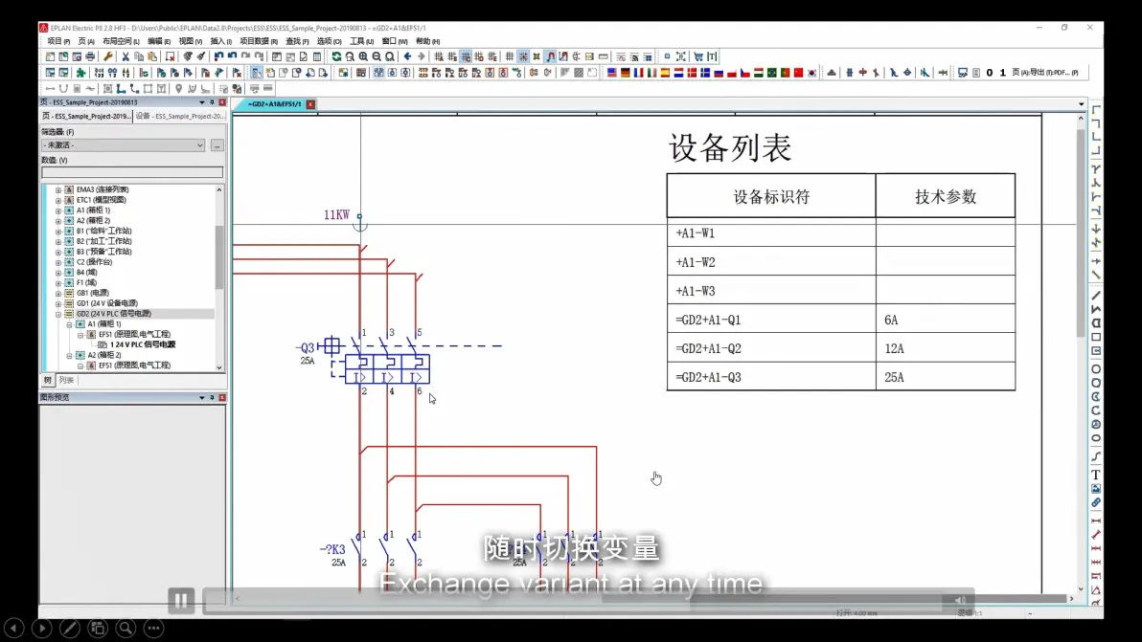Click the zoom out magnifier icon
Viewport: 1142px width, 642px height.
tap(377, 56)
